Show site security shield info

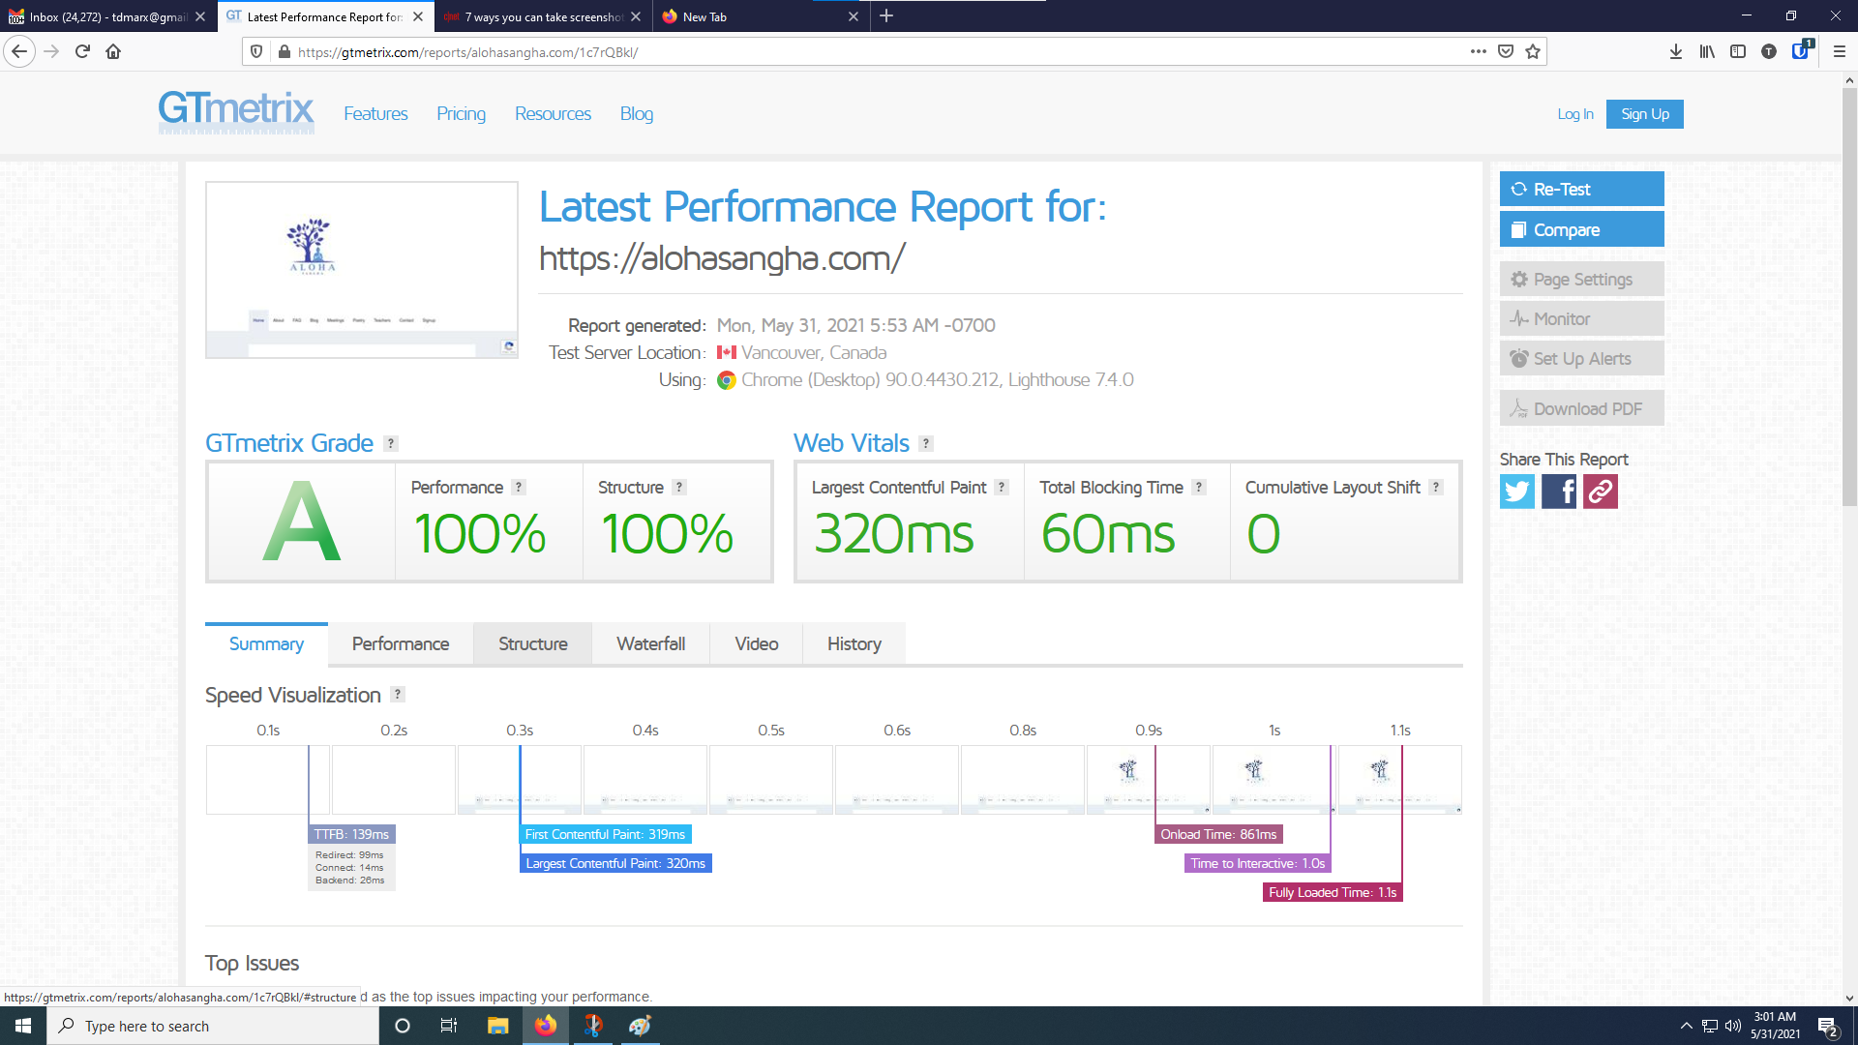256,51
